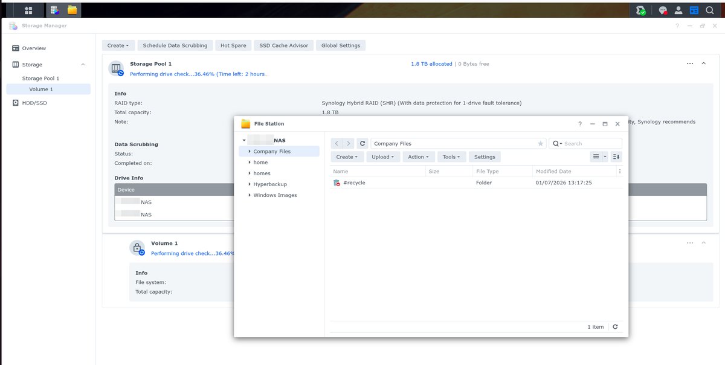The image size is (725, 365).
Task: Open File Station Create dropdown
Action: [347, 157]
